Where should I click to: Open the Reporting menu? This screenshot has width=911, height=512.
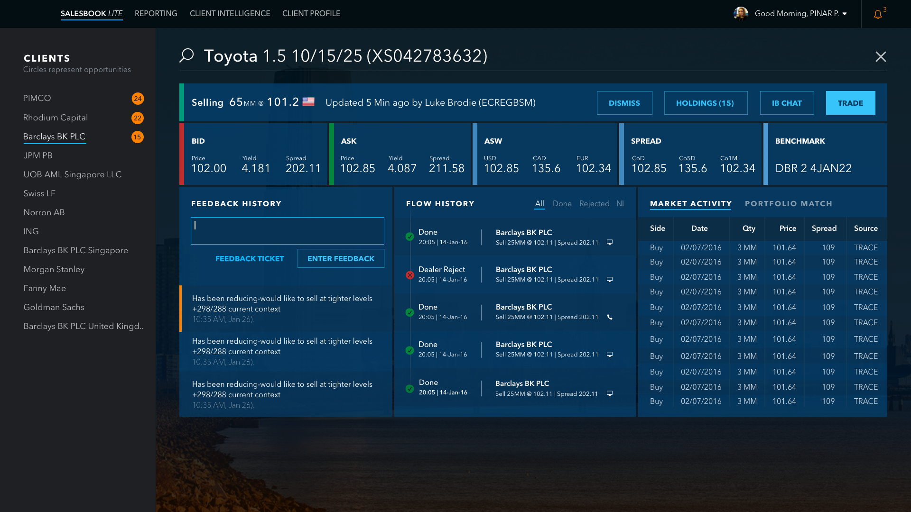pos(156,14)
